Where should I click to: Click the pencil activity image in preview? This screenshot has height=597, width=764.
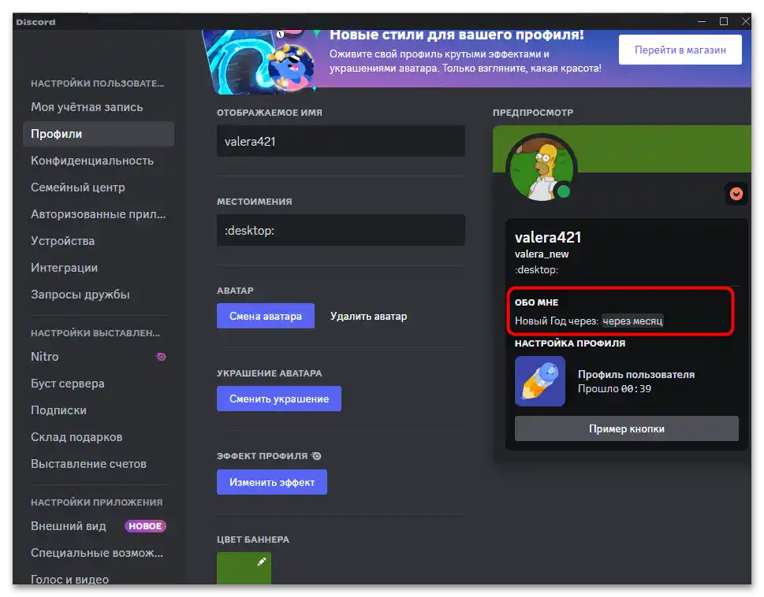(540, 381)
